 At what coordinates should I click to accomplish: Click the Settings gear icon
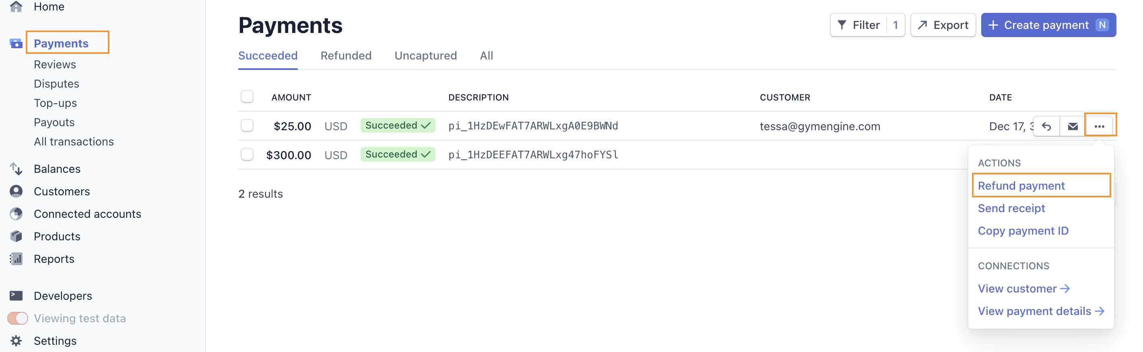pyautogui.click(x=16, y=341)
